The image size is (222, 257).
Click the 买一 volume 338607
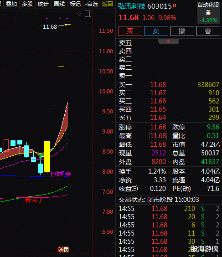pos(208,85)
